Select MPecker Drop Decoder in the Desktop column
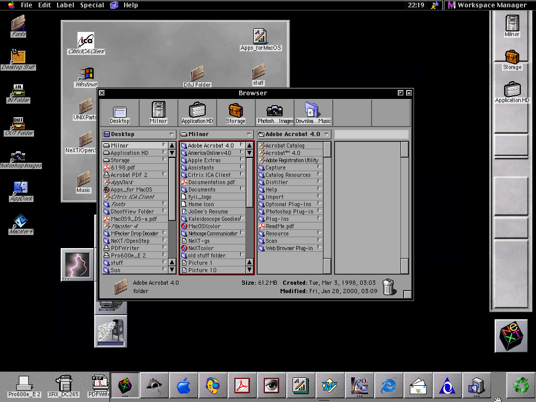This screenshot has width=536, height=402. click(136, 233)
